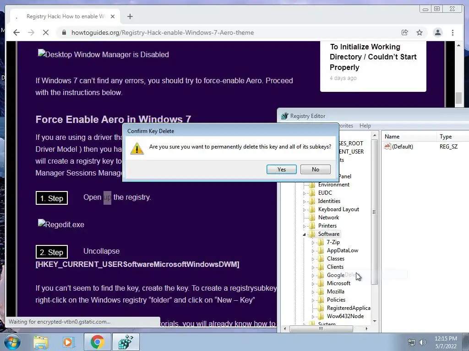Open Windows Explorer from the taskbar
The height and width of the screenshot is (351, 469).
coord(41,342)
